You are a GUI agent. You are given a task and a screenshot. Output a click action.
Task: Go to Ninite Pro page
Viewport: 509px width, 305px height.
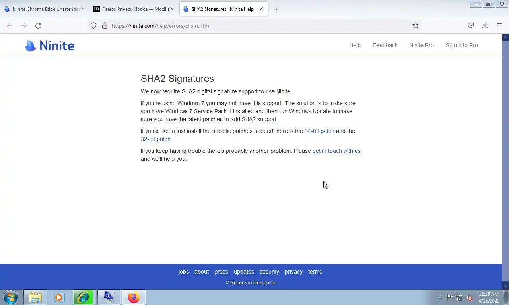(x=422, y=45)
